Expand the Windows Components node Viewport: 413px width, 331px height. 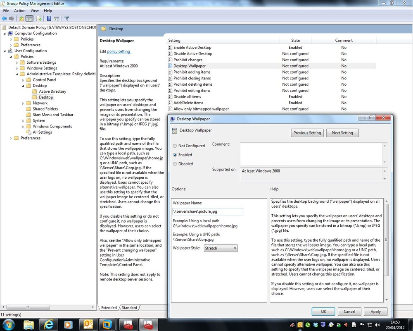[x=23, y=127]
